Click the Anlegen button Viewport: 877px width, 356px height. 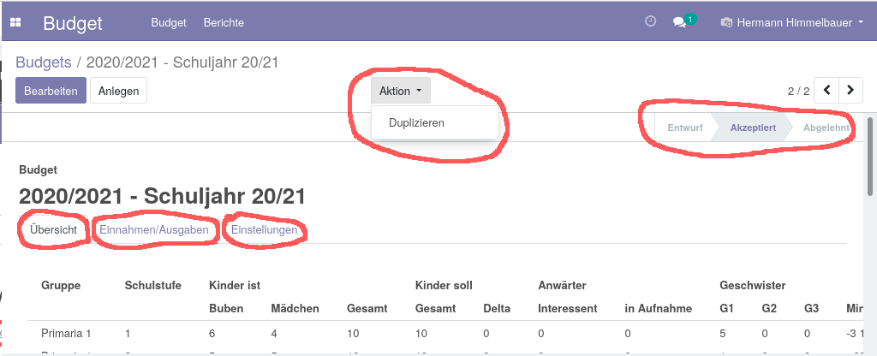click(x=118, y=91)
